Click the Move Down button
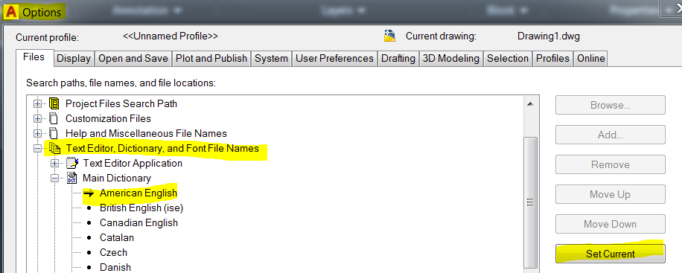682x273 pixels. pyautogui.click(x=611, y=225)
